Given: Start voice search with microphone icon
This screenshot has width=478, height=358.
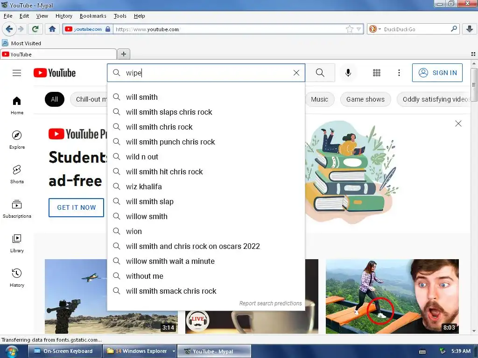Looking at the screenshot, I should pyautogui.click(x=348, y=73).
